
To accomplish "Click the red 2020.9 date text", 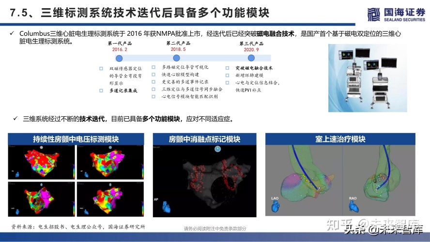I will pyautogui.click(x=251, y=49).
